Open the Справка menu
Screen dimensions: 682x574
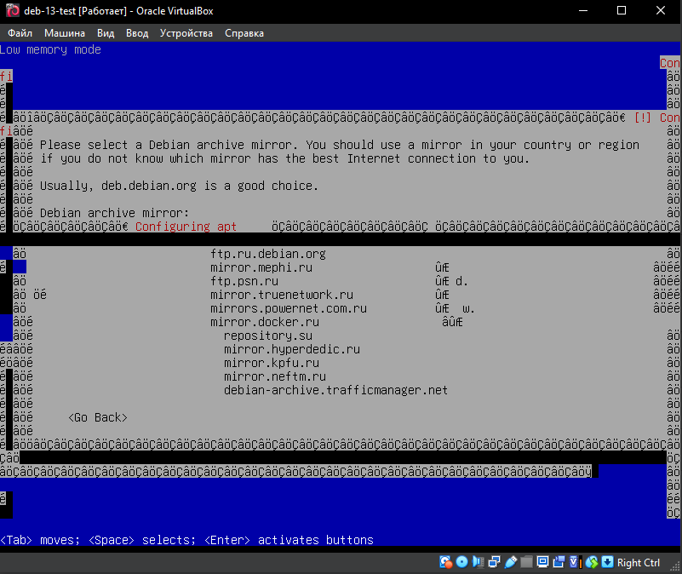point(244,33)
